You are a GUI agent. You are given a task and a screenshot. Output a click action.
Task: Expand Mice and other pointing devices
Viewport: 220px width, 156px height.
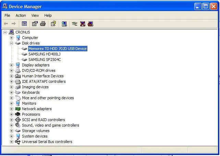[12, 98]
